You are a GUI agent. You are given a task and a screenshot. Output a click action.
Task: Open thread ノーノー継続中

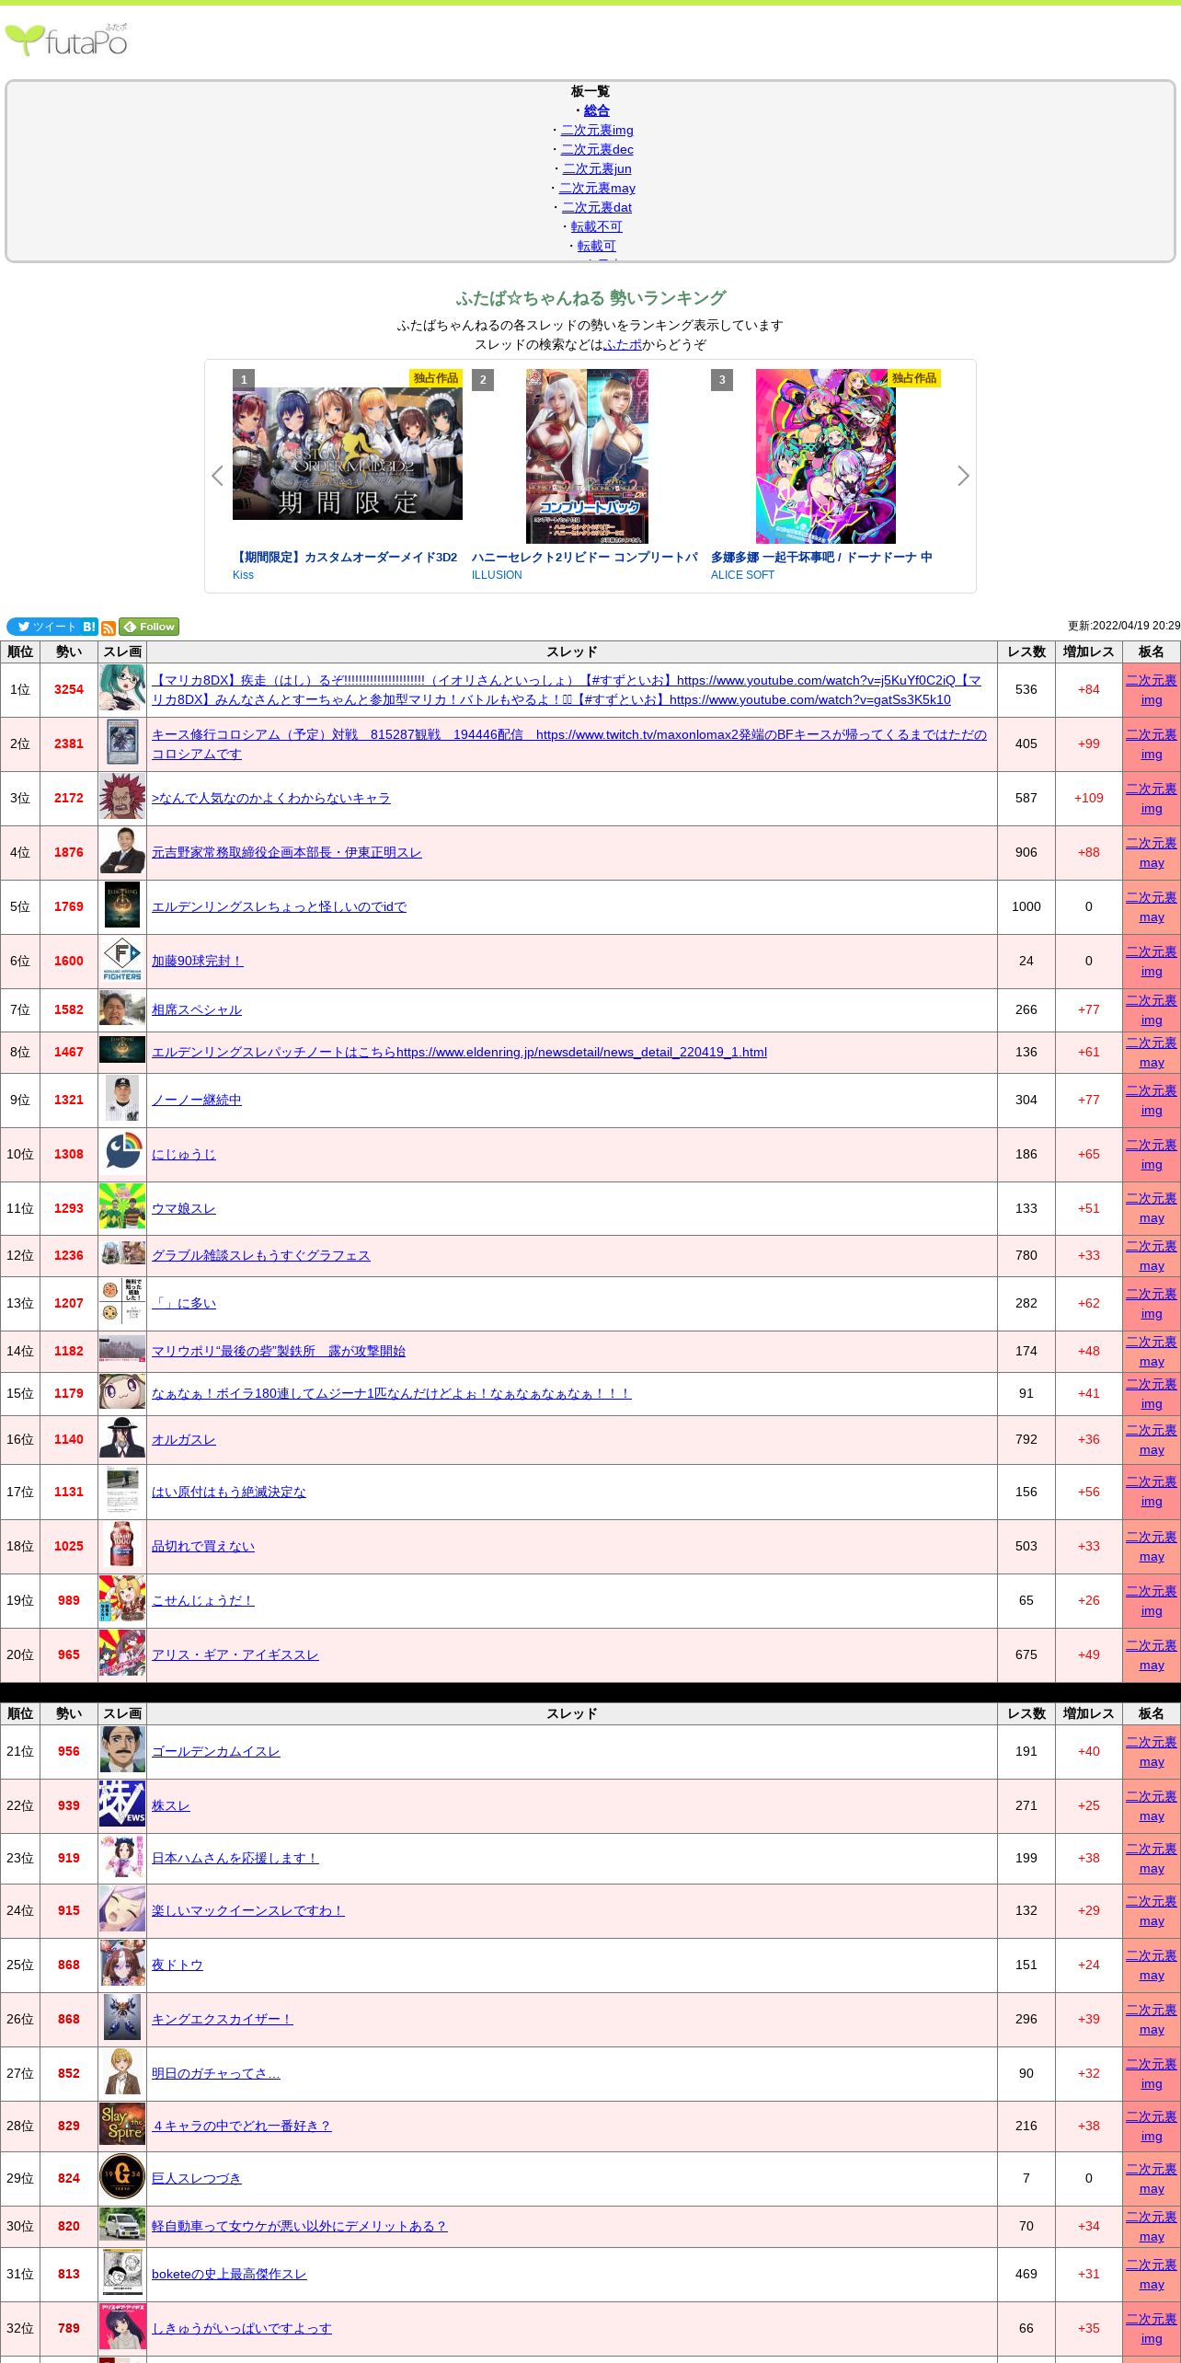(x=197, y=1100)
